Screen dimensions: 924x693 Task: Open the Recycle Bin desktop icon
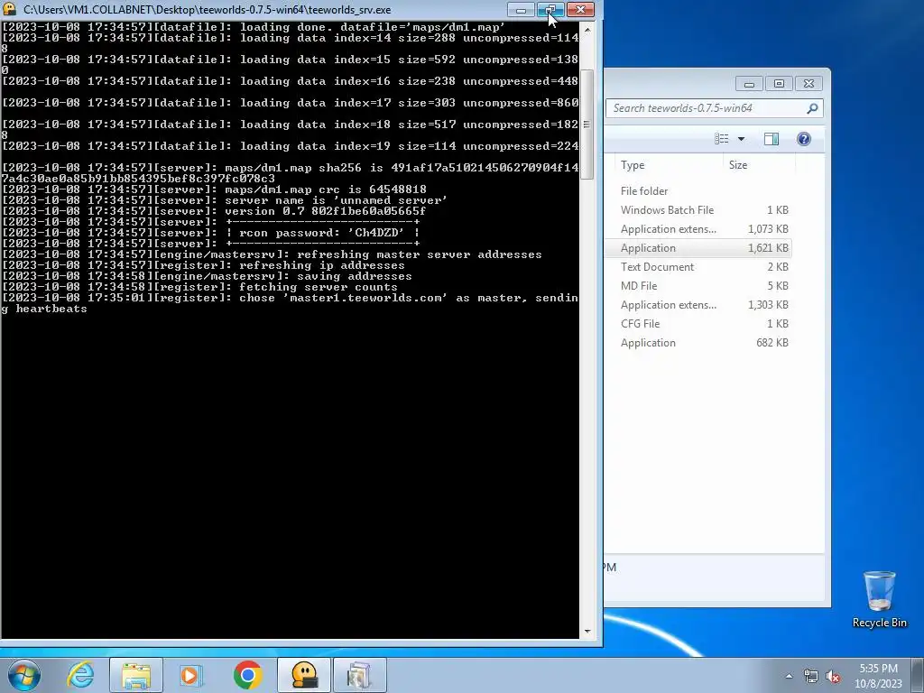click(x=879, y=599)
